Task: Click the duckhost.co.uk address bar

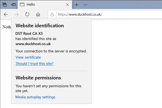Action: point(109,15)
